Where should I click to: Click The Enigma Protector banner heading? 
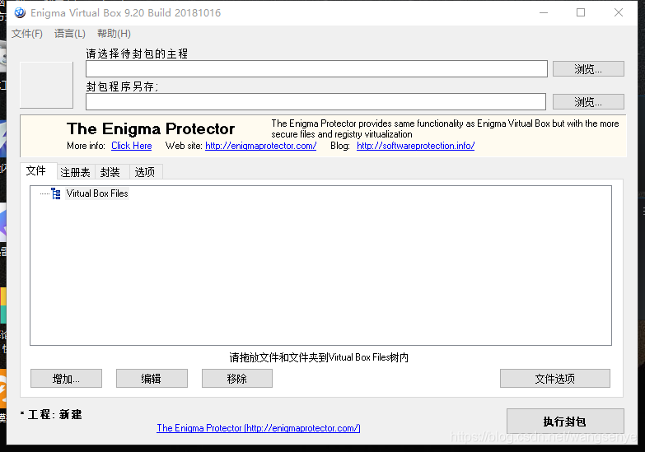point(151,128)
